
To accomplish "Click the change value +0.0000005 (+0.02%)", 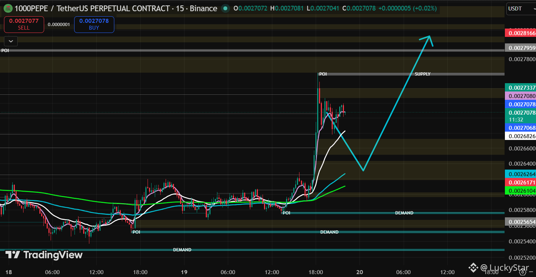I will [x=408, y=8].
